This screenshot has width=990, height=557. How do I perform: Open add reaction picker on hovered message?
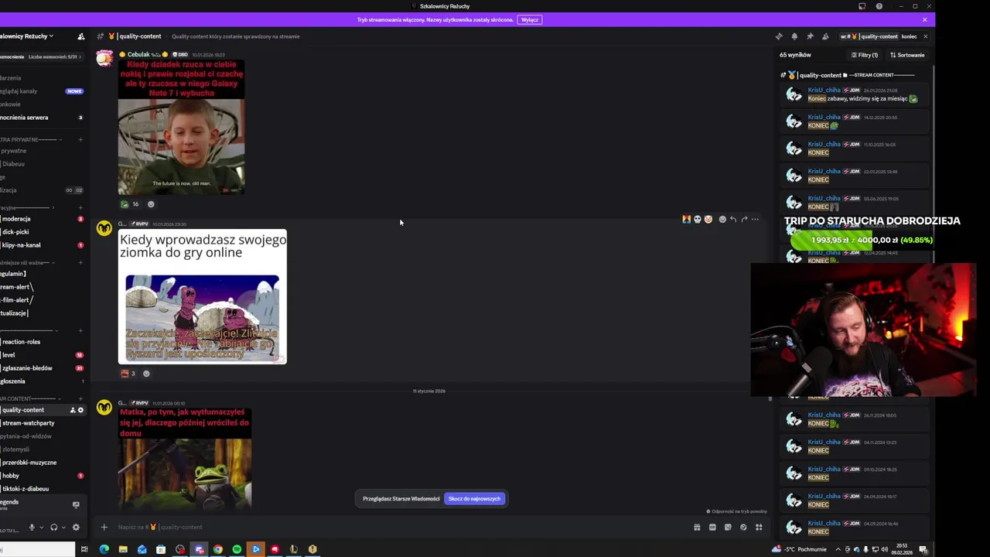point(722,219)
